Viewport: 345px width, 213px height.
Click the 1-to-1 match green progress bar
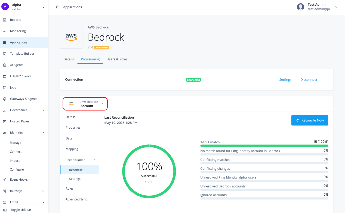[264, 146]
